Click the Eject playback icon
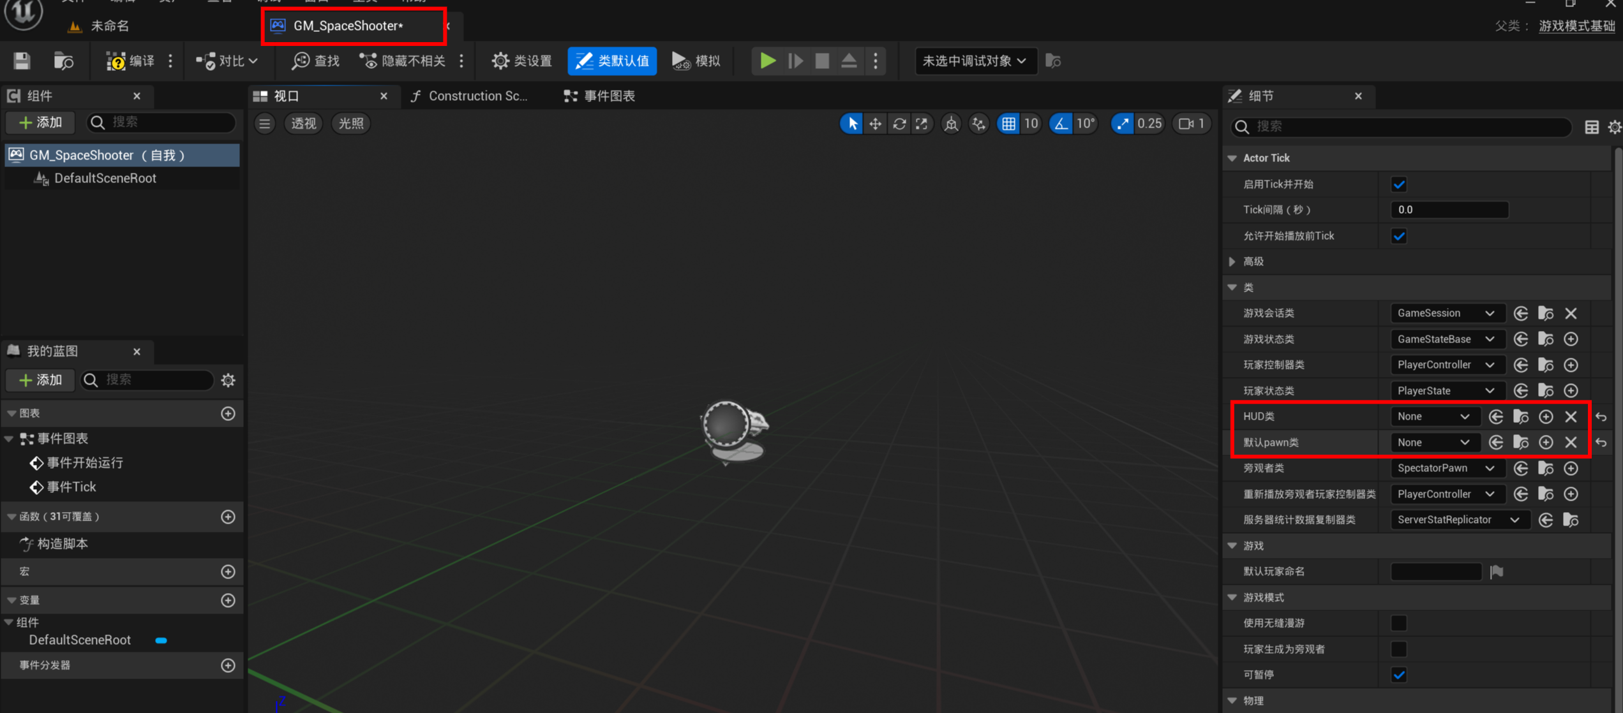 pyautogui.click(x=849, y=61)
